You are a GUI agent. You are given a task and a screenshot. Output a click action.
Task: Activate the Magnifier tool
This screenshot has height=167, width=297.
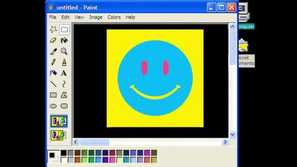pos(64,51)
